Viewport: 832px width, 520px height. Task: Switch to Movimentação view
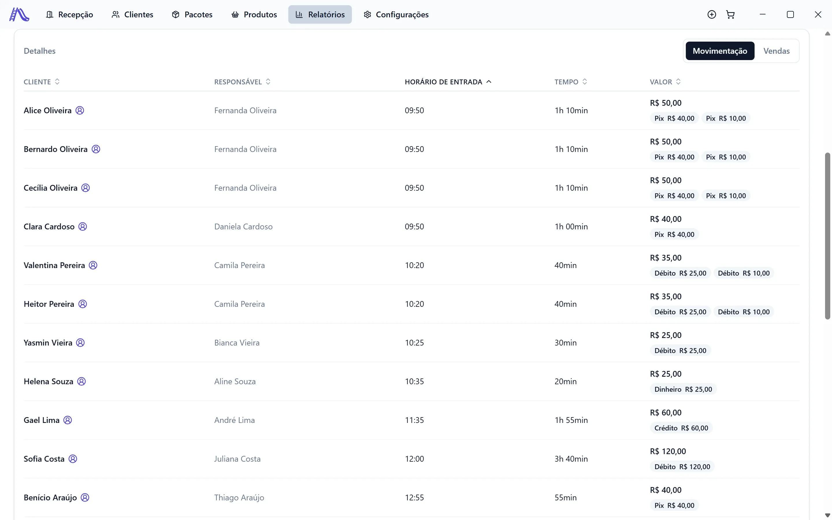click(x=720, y=51)
